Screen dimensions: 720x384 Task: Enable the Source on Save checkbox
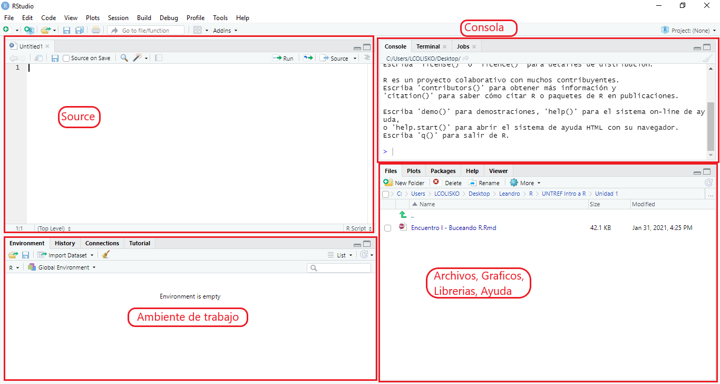pos(66,58)
